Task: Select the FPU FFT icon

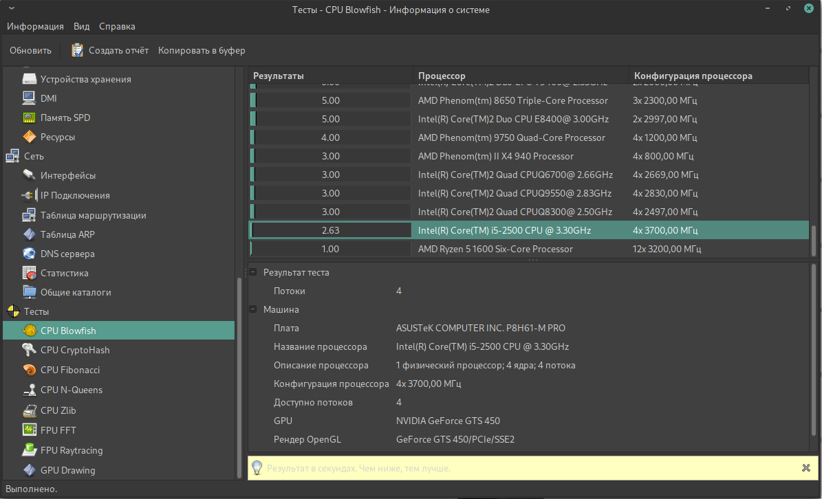Action: [x=29, y=430]
